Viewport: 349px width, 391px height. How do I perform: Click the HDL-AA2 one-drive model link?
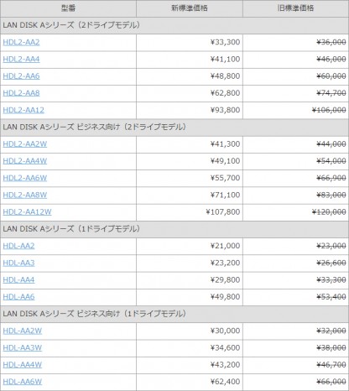coord(18,246)
